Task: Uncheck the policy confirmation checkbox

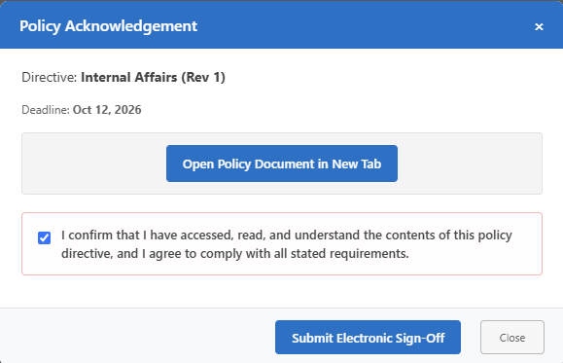Action: click(44, 237)
